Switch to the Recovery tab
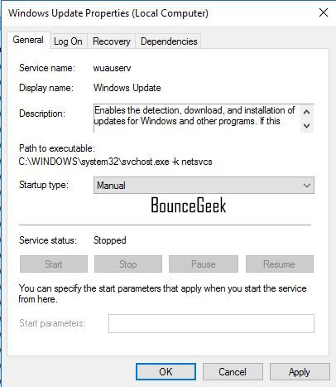 (x=112, y=41)
